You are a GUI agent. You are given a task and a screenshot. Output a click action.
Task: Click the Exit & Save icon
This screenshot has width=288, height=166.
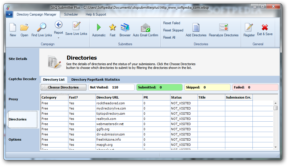[x=265, y=27]
